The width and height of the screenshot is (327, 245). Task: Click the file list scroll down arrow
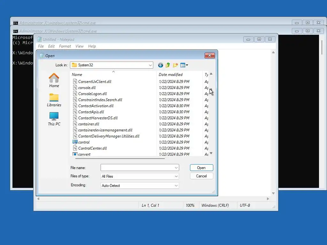click(x=211, y=153)
